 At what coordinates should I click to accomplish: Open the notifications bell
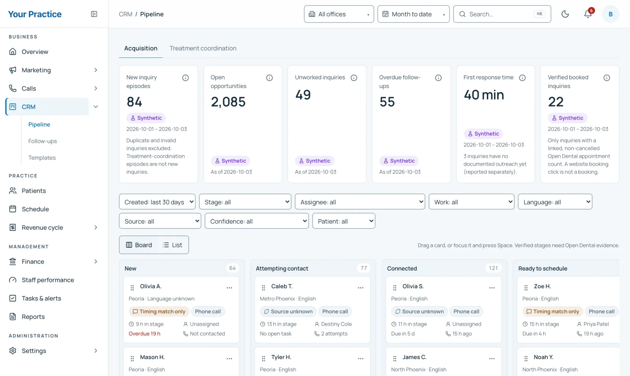click(588, 14)
